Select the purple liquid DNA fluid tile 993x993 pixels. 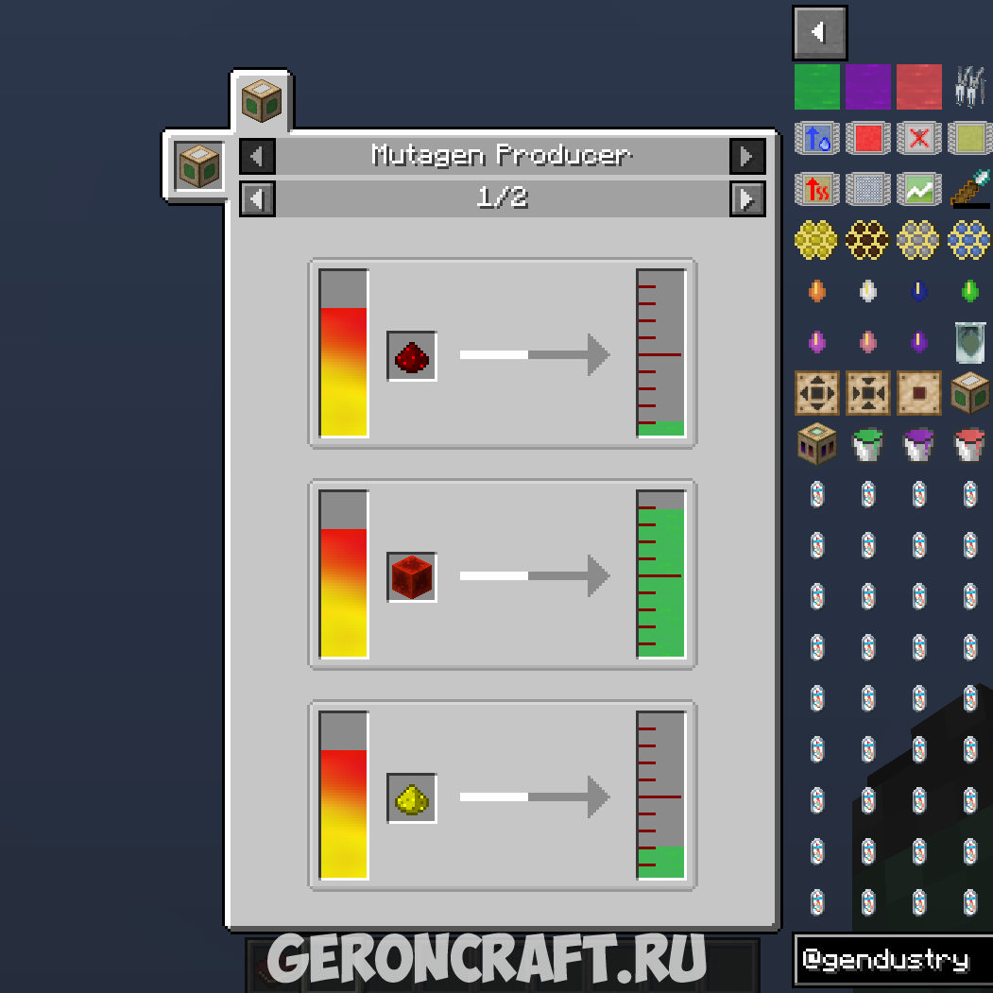[x=868, y=87]
